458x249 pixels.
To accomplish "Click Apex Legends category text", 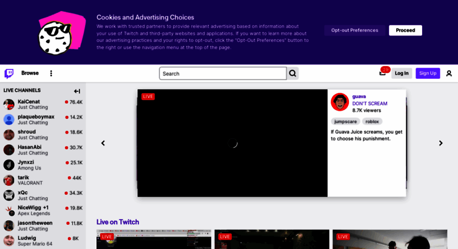I will click(x=34, y=214).
